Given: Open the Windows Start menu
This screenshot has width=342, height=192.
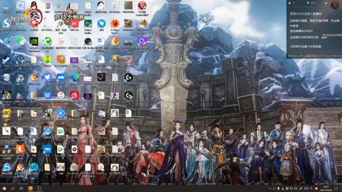Looking at the screenshot, I should 4,188.
